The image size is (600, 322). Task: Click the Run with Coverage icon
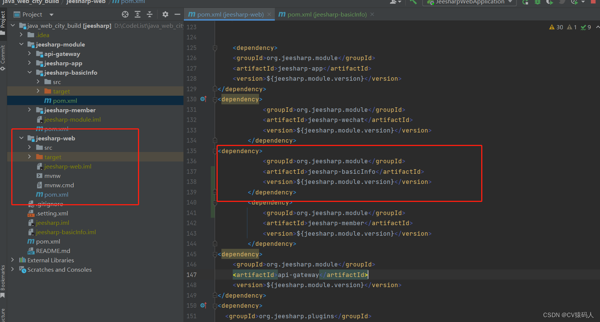(x=550, y=2)
